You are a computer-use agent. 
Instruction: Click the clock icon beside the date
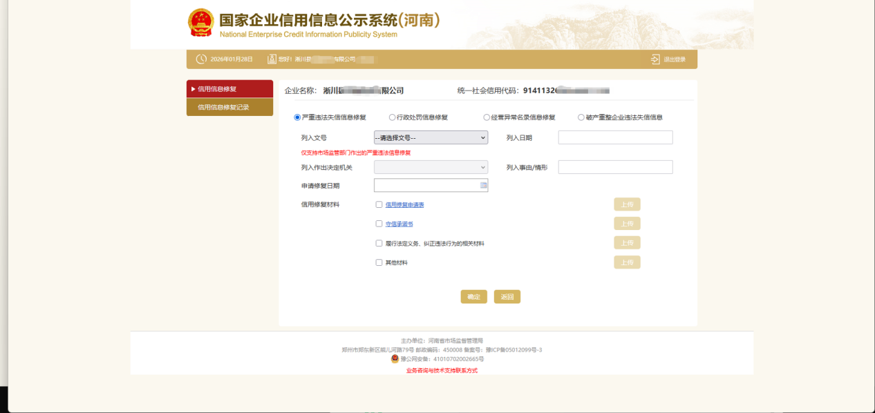(201, 59)
